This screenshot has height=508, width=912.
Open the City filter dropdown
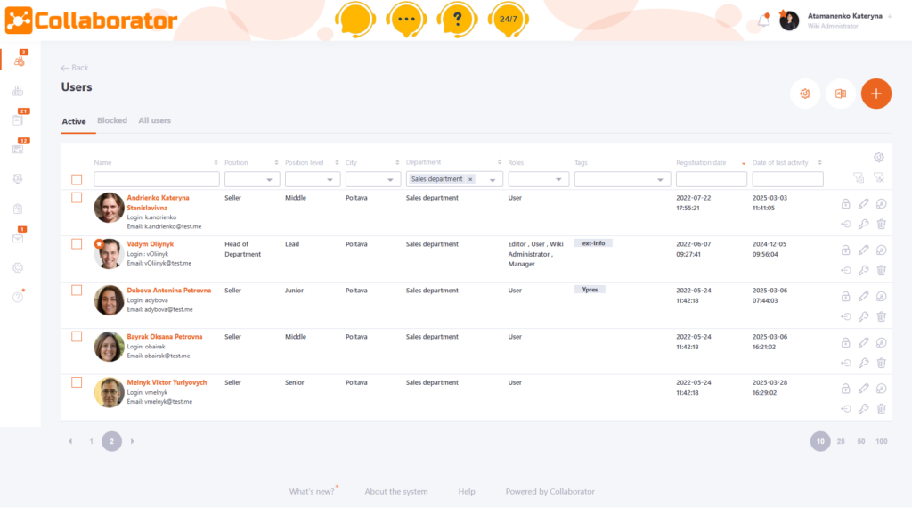[373, 179]
